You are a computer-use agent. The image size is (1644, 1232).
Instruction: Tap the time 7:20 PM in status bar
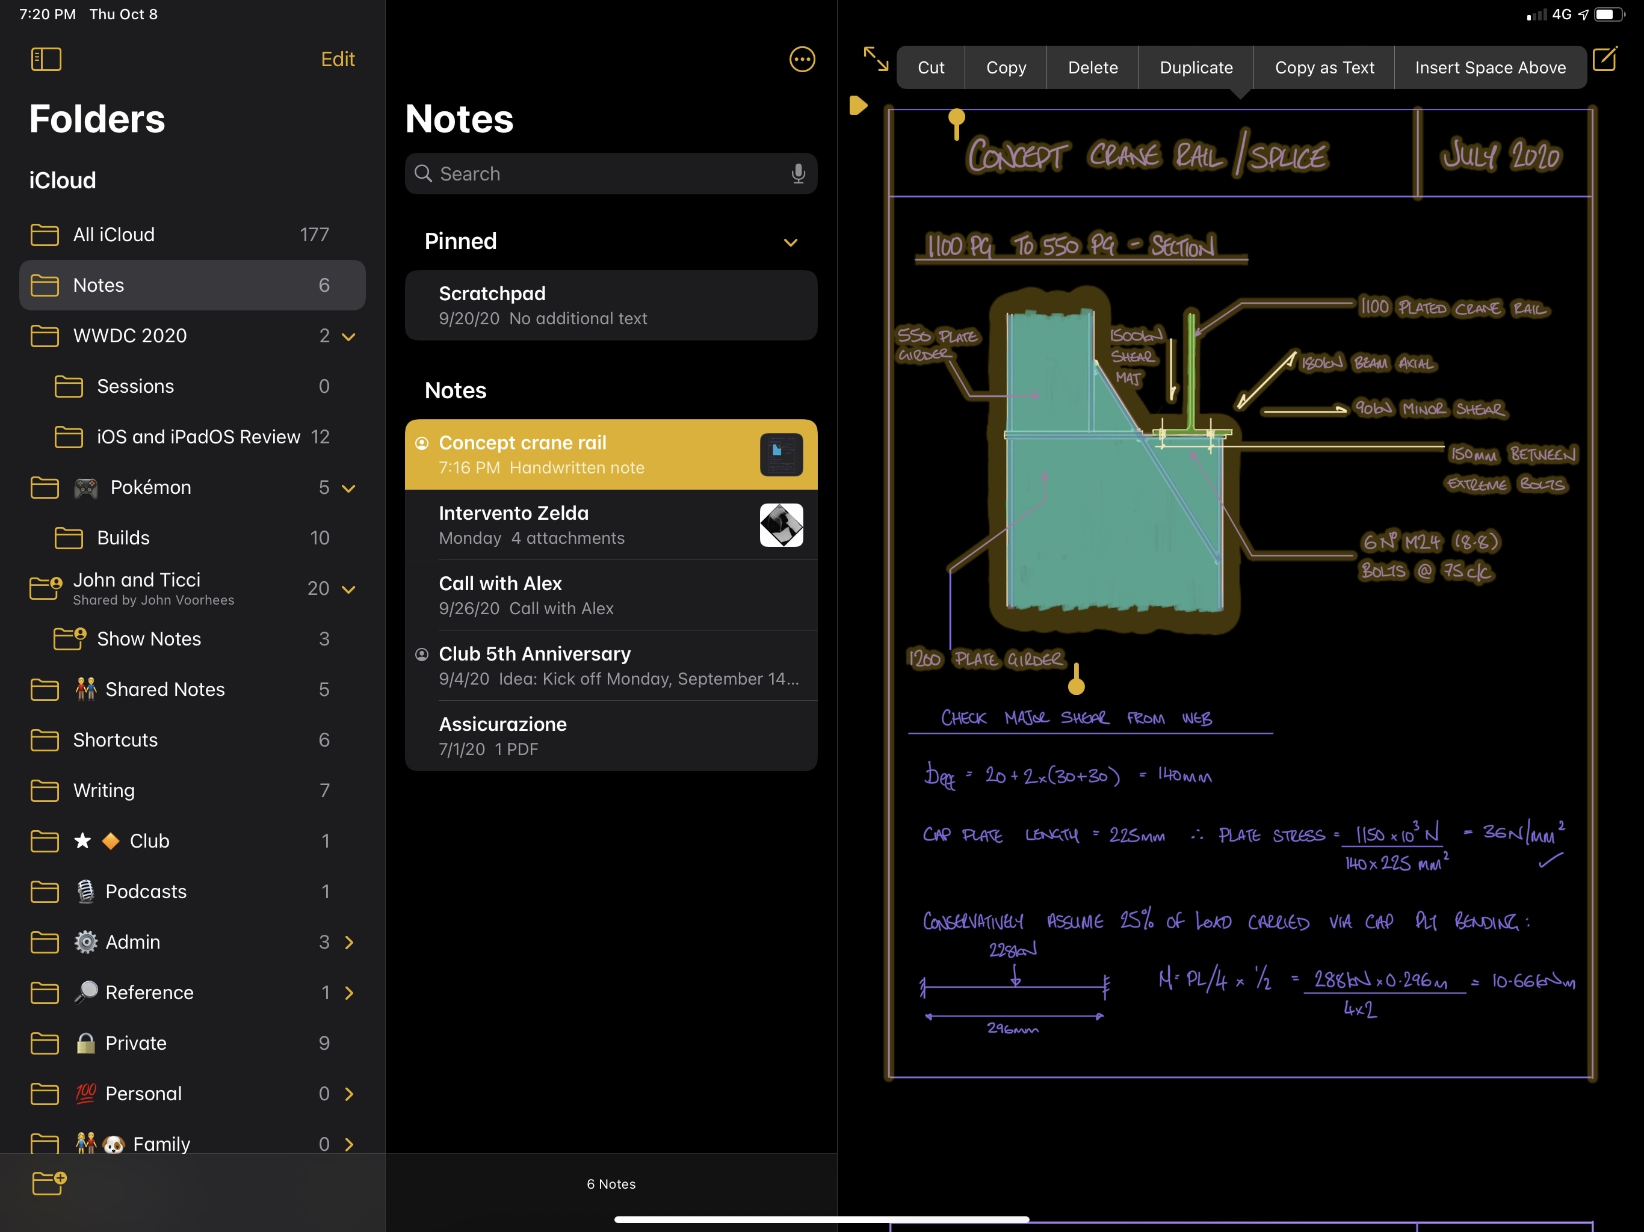(48, 14)
